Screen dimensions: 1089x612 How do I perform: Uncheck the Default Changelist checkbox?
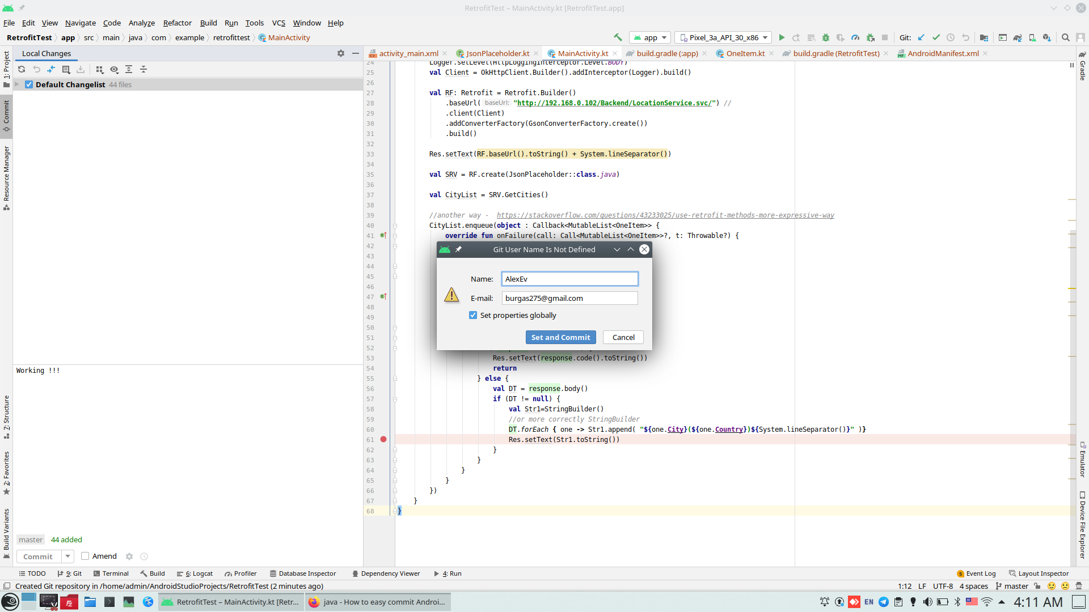pyautogui.click(x=29, y=84)
